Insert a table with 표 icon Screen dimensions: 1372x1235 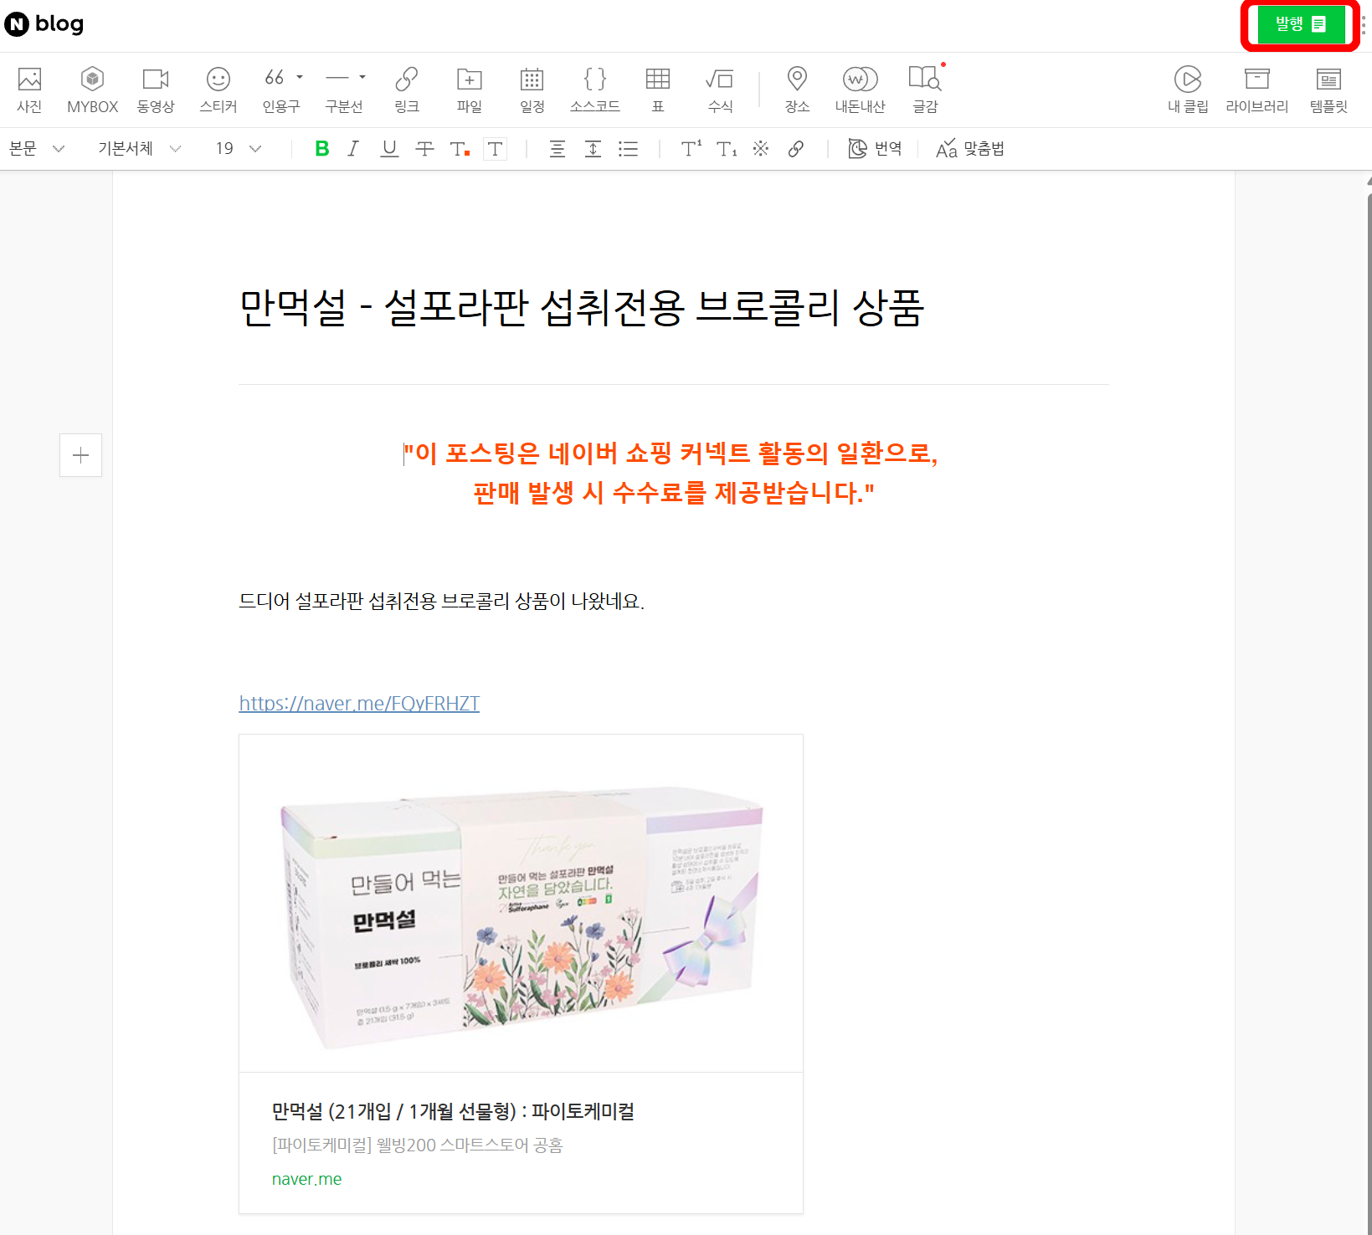[658, 90]
